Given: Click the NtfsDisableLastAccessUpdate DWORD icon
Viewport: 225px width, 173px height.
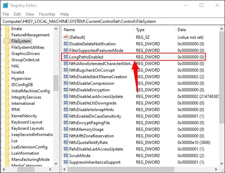Looking at the screenshot, I should pos(65,97).
